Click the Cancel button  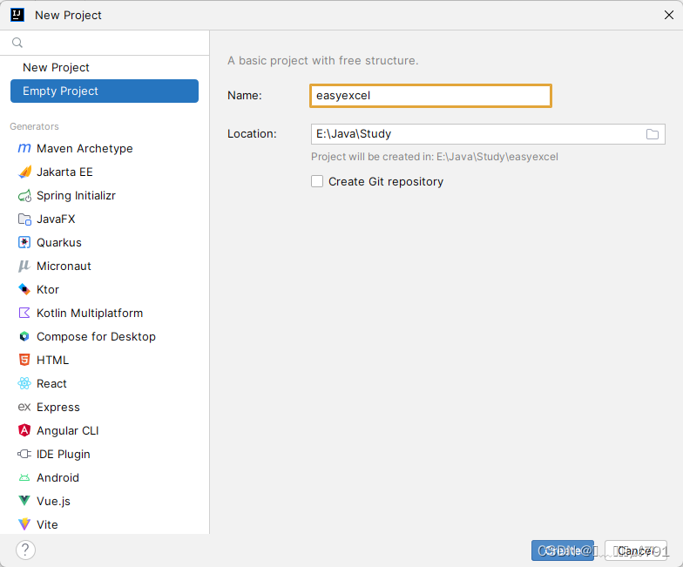click(636, 550)
